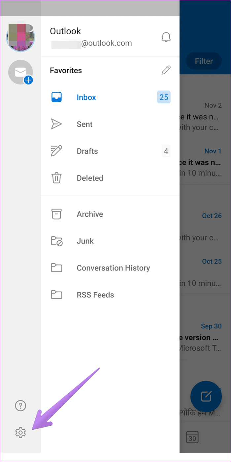The height and width of the screenshot is (462, 231).
Task: Select the Junk folder icon
Action: pos(56,241)
